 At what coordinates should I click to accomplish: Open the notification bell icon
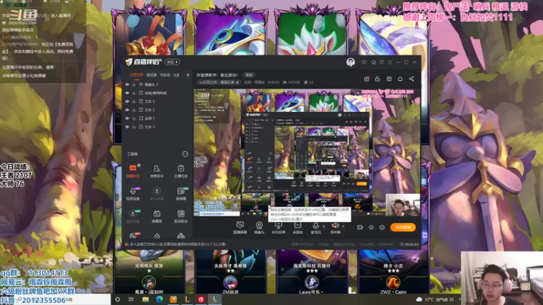[400, 79]
